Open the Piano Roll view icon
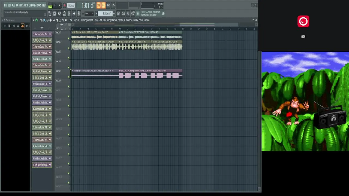The height and width of the screenshot is (196, 349). [x=59, y=13]
